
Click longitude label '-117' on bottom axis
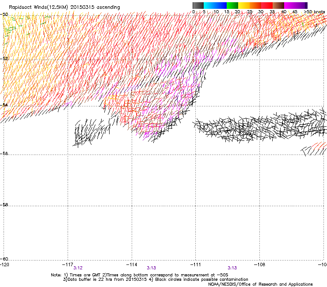click(x=68, y=264)
